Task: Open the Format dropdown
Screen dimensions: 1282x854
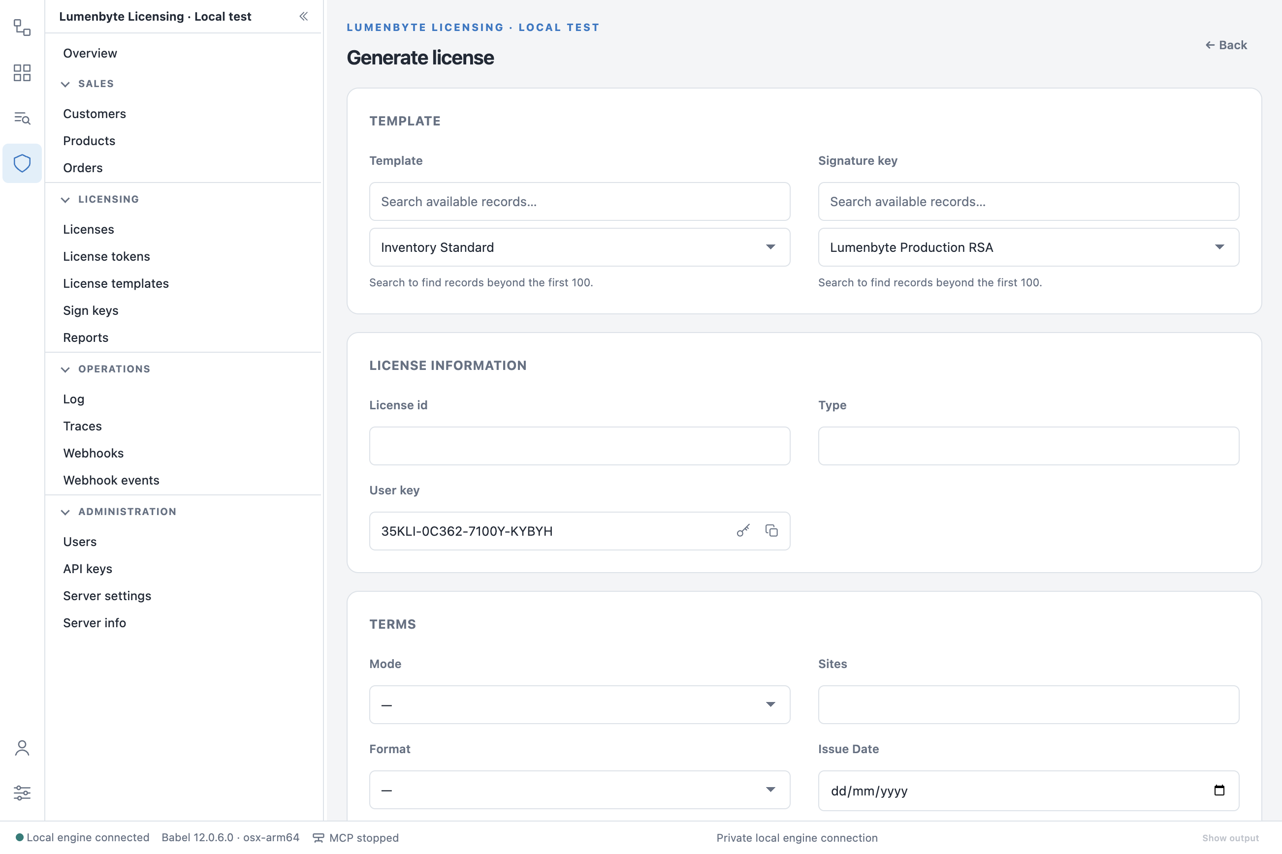Action: (579, 790)
